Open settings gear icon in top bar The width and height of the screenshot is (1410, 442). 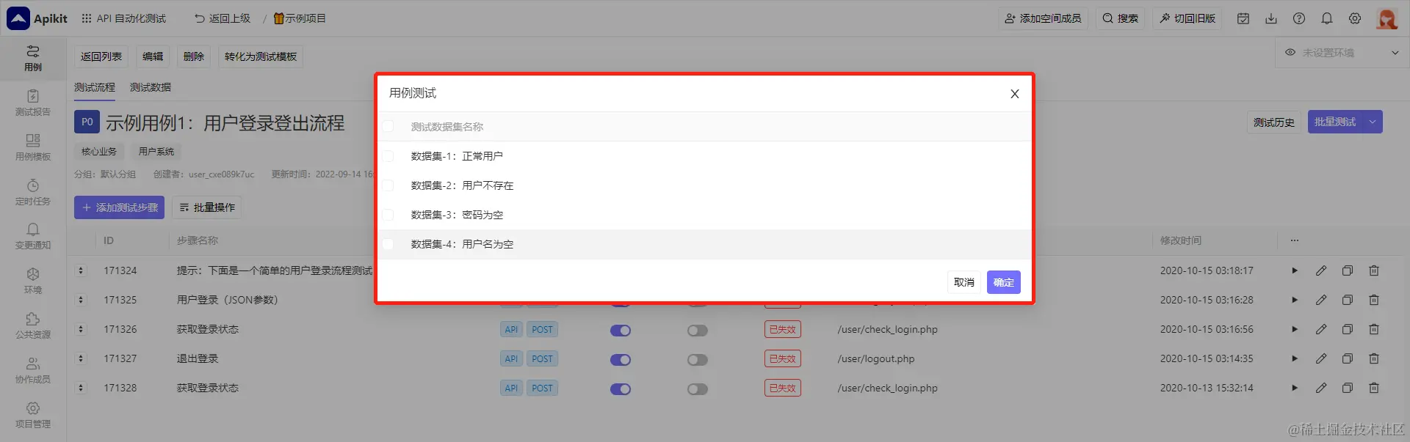(1355, 18)
